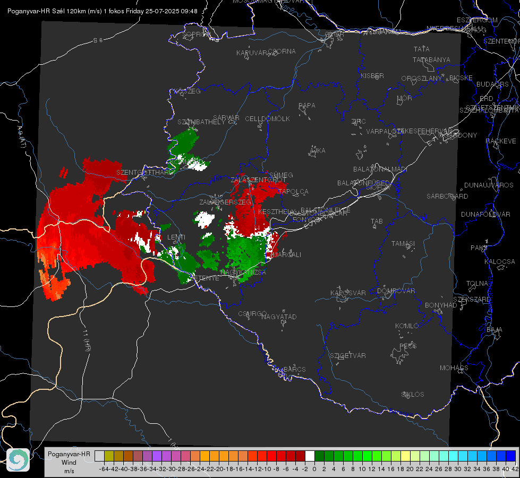
Task: Click the BARCS city label
Action: tap(294, 369)
